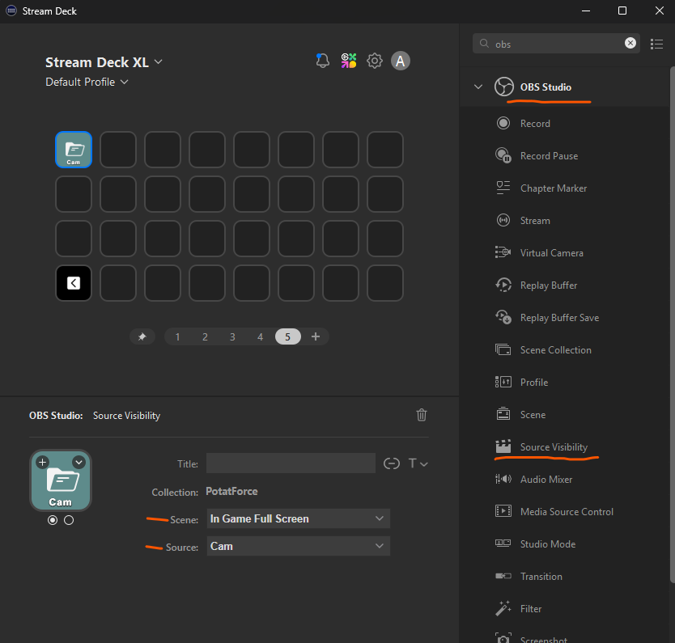This screenshot has height=643, width=675.
Task: Click the Virtual Camera action icon
Action: click(x=503, y=252)
